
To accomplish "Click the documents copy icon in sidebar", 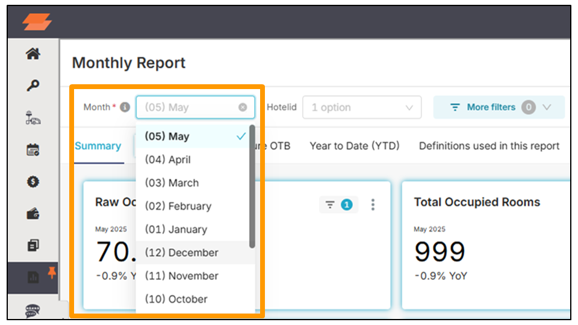I will tap(33, 246).
